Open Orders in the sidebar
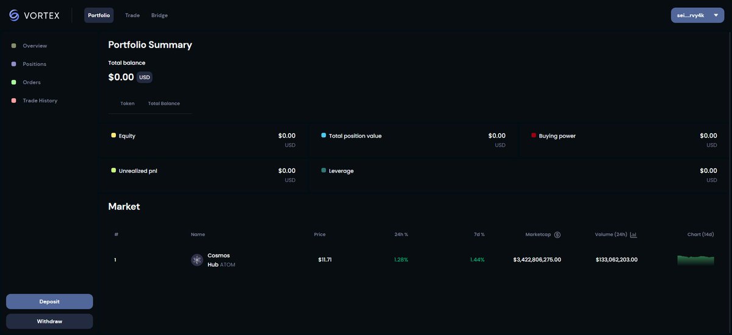Image resolution: width=732 pixels, height=335 pixels. tap(32, 82)
